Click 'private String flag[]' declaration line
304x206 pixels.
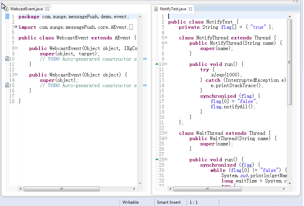(x=226, y=27)
